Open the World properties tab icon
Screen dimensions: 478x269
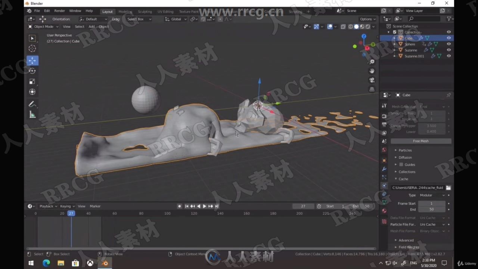(x=384, y=150)
